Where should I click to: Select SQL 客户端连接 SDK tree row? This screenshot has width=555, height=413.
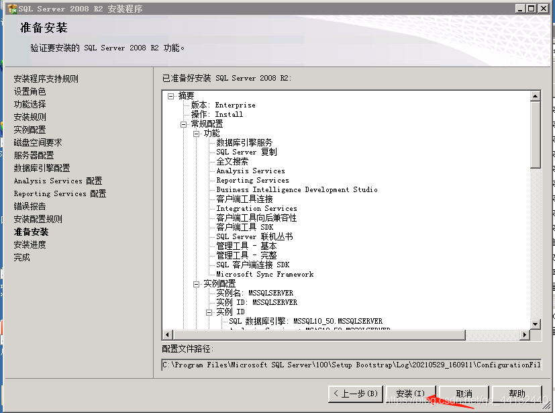pos(253,265)
